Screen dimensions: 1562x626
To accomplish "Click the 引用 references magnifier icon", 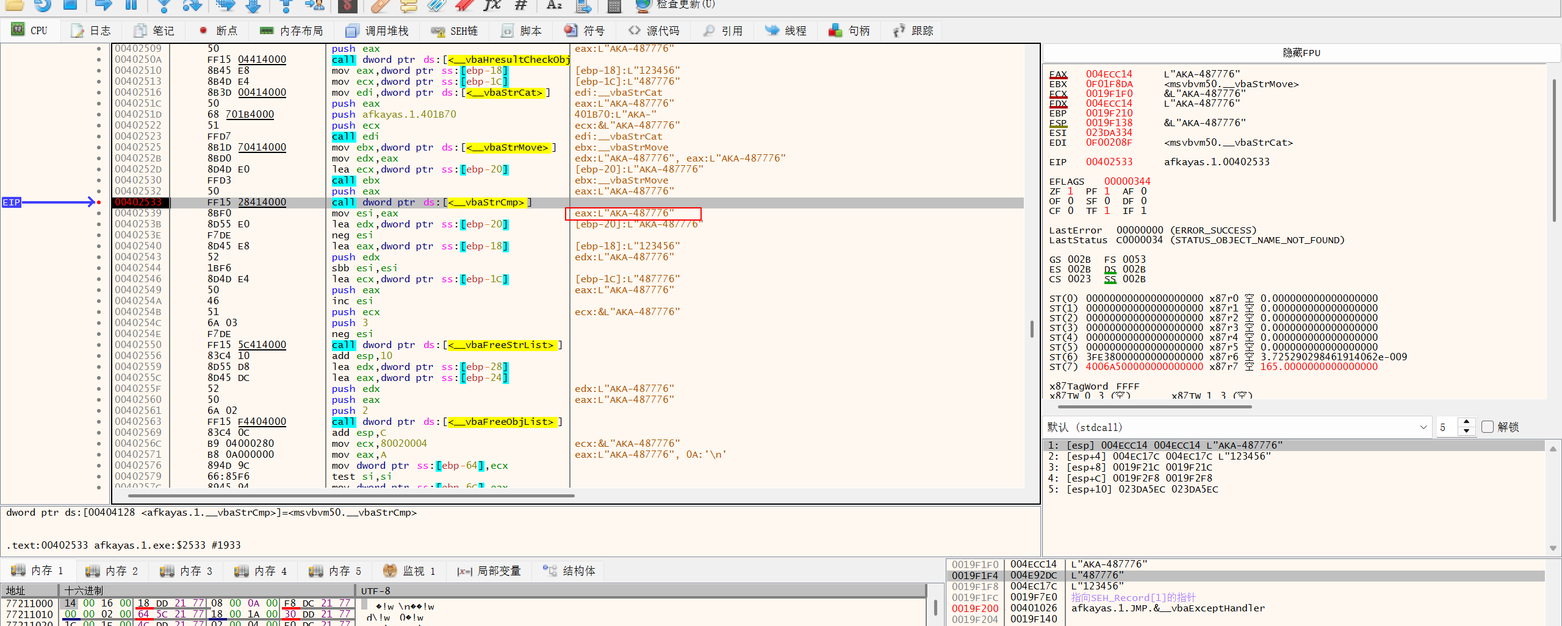I will coord(708,30).
